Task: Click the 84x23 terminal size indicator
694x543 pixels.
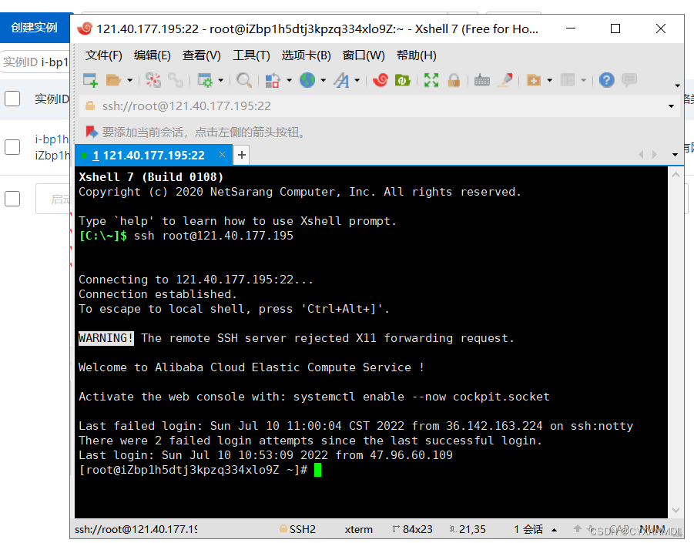Action: click(x=413, y=529)
